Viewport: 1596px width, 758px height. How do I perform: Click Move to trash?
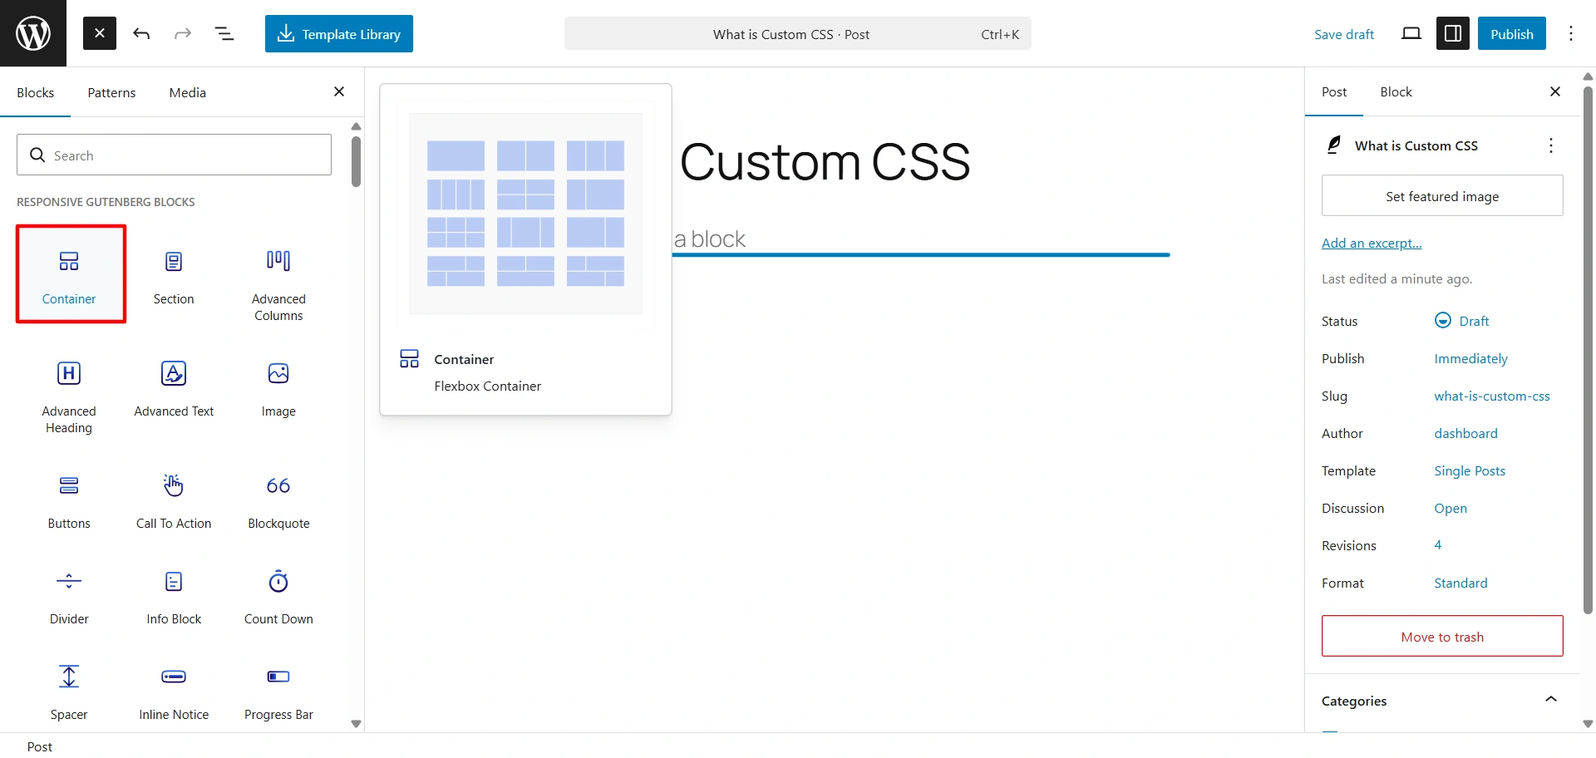point(1442,637)
